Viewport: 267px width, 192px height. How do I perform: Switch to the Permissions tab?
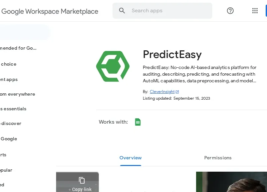pos(218,158)
